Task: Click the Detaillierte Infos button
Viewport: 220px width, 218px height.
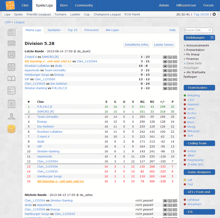Action: tap(137, 44)
